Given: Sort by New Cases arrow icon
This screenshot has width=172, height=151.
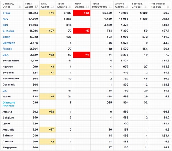Looking at the screenshot, I should tap(53, 7).
